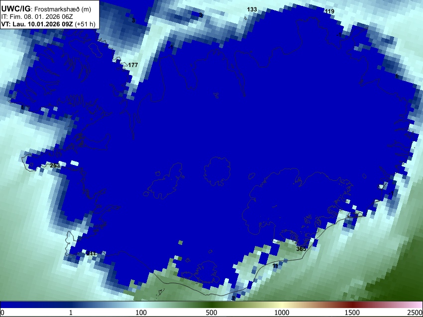
Task: Click the initial time line 'IT: Fim. 08. 01. 2026 06Z'
Action: [x=37, y=17]
